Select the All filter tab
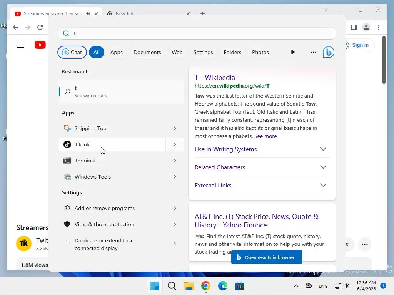The height and width of the screenshot is (295, 394). point(97,52)
